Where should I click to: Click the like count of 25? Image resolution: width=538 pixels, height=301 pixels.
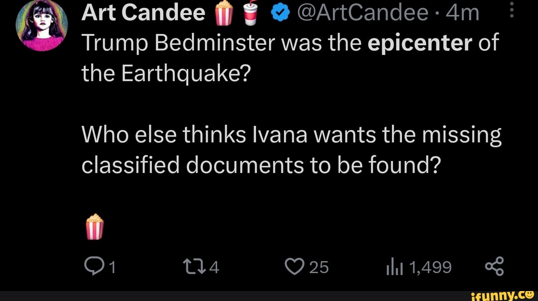pyautogui.click(x=319, y=268)
